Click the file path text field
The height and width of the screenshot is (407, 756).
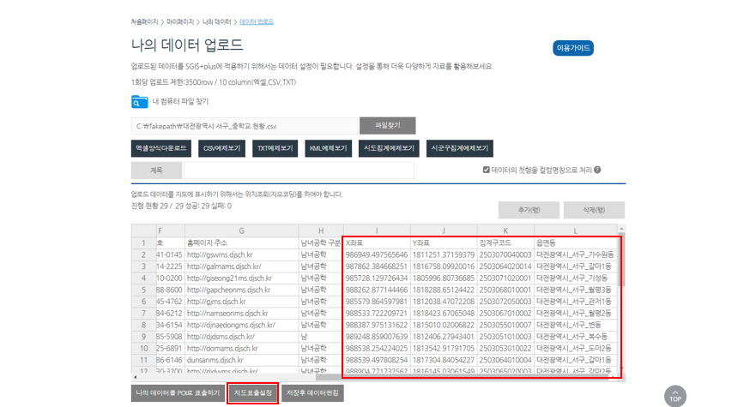(x=245, y=126)
